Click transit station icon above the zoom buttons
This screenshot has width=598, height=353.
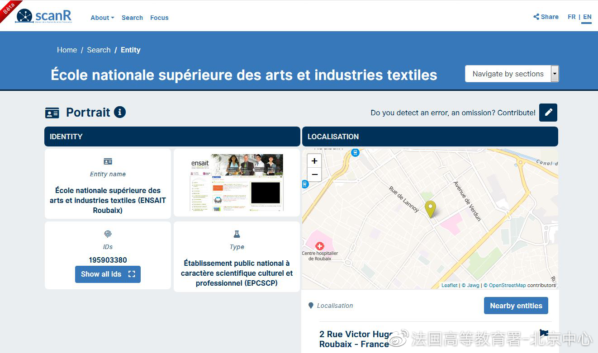(x=355, y=153)
